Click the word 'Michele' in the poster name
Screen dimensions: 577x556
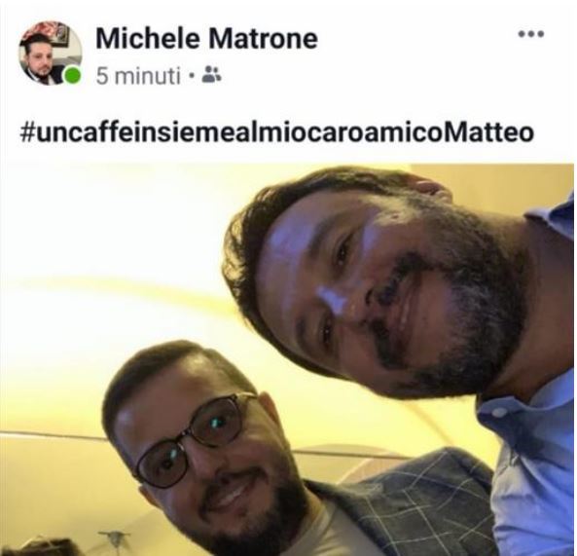pos(148,39)
